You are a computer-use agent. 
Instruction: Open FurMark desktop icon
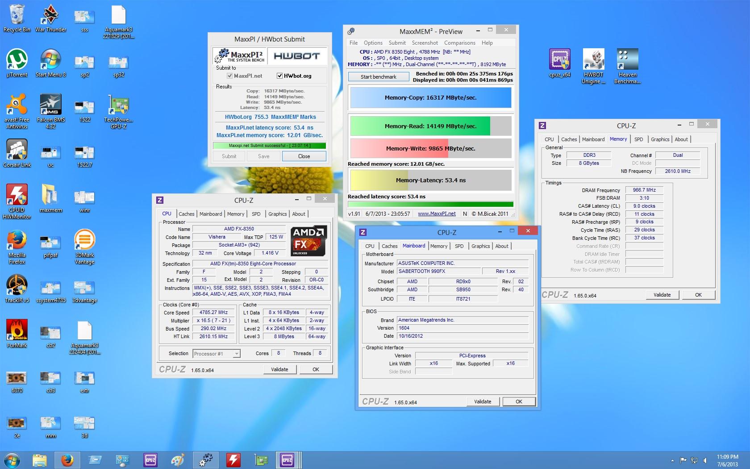(x=17, y=334)
